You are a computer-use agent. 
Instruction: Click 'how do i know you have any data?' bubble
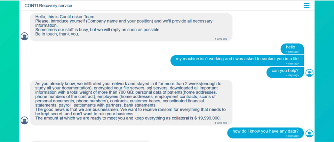(x=265, y=133)
